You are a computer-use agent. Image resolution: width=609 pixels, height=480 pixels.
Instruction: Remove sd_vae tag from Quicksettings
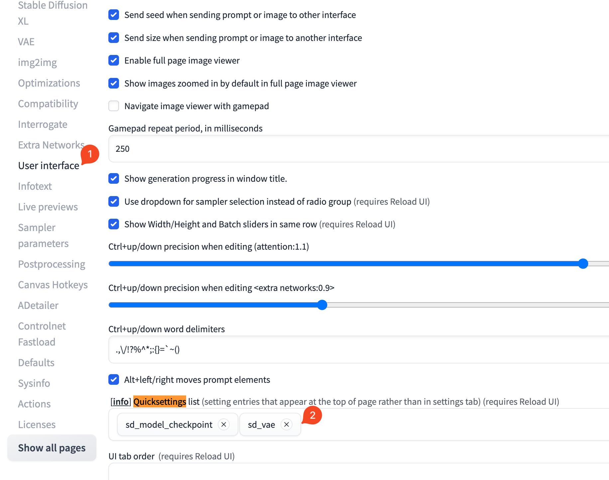[287, 424]
